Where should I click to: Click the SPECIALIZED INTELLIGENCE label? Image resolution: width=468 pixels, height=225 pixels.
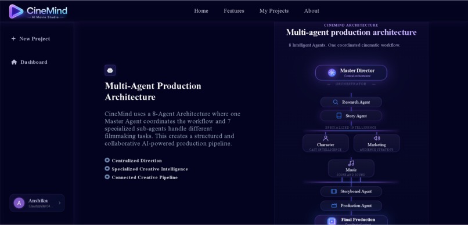coord(351,128)
